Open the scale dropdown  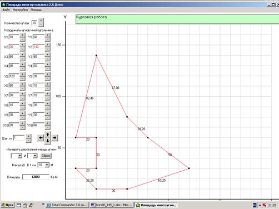[47, 165]
